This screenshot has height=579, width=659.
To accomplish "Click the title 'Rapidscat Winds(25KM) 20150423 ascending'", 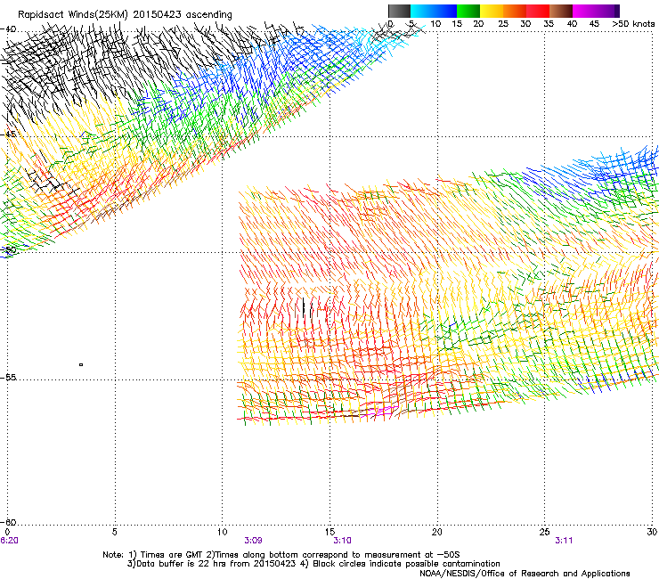I will 125,15.
